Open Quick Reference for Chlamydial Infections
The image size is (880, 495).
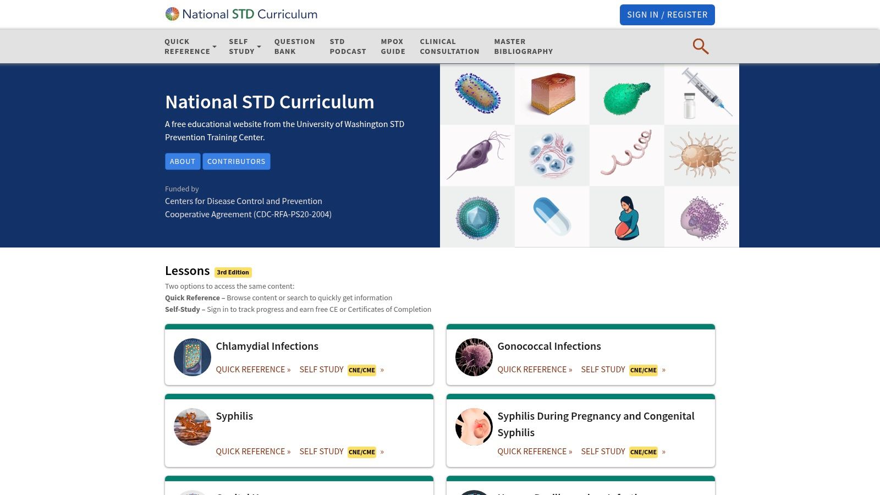click(x=253, y=370)
